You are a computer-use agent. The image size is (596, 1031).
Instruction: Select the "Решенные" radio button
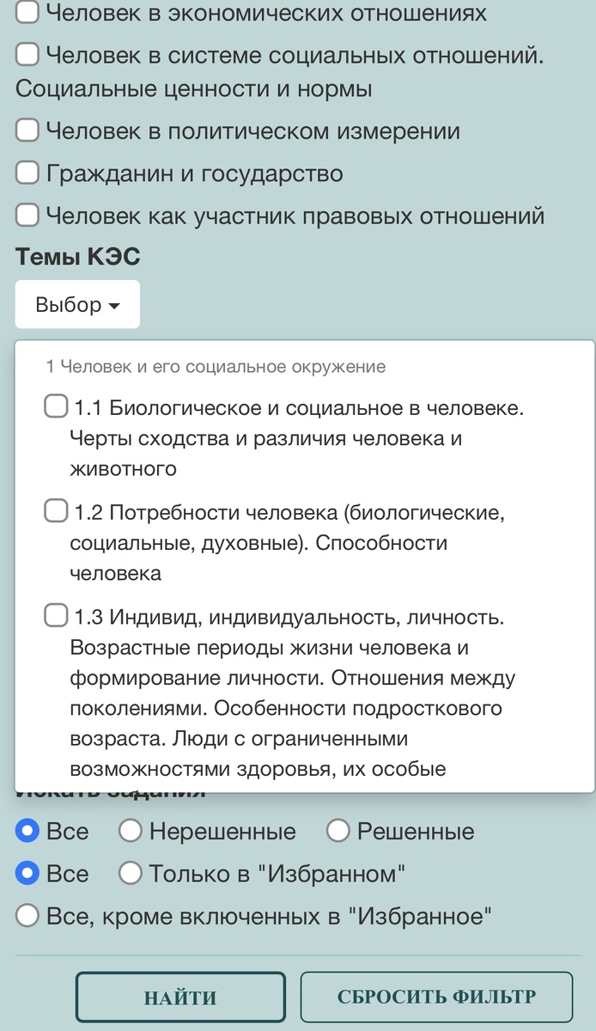point(338,831)
